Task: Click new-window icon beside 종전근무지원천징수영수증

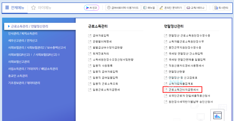Action: [166, 48]
